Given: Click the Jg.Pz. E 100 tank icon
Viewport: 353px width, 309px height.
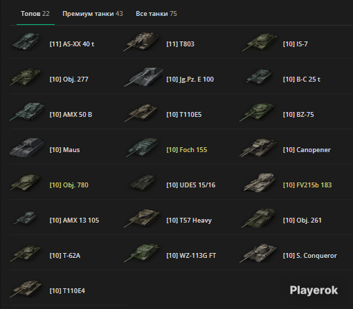Looking at the screenshot, I should click(x=143, y=77).
